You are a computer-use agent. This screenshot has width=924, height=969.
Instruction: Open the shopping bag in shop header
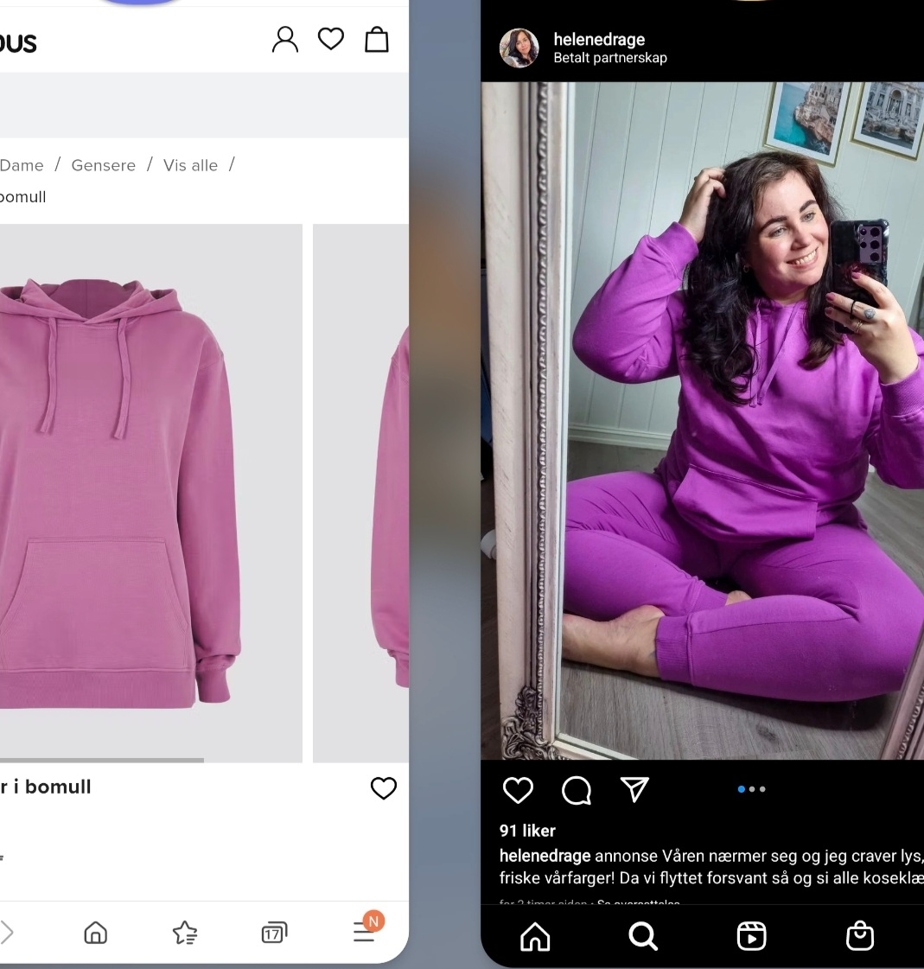pos(376,40)
